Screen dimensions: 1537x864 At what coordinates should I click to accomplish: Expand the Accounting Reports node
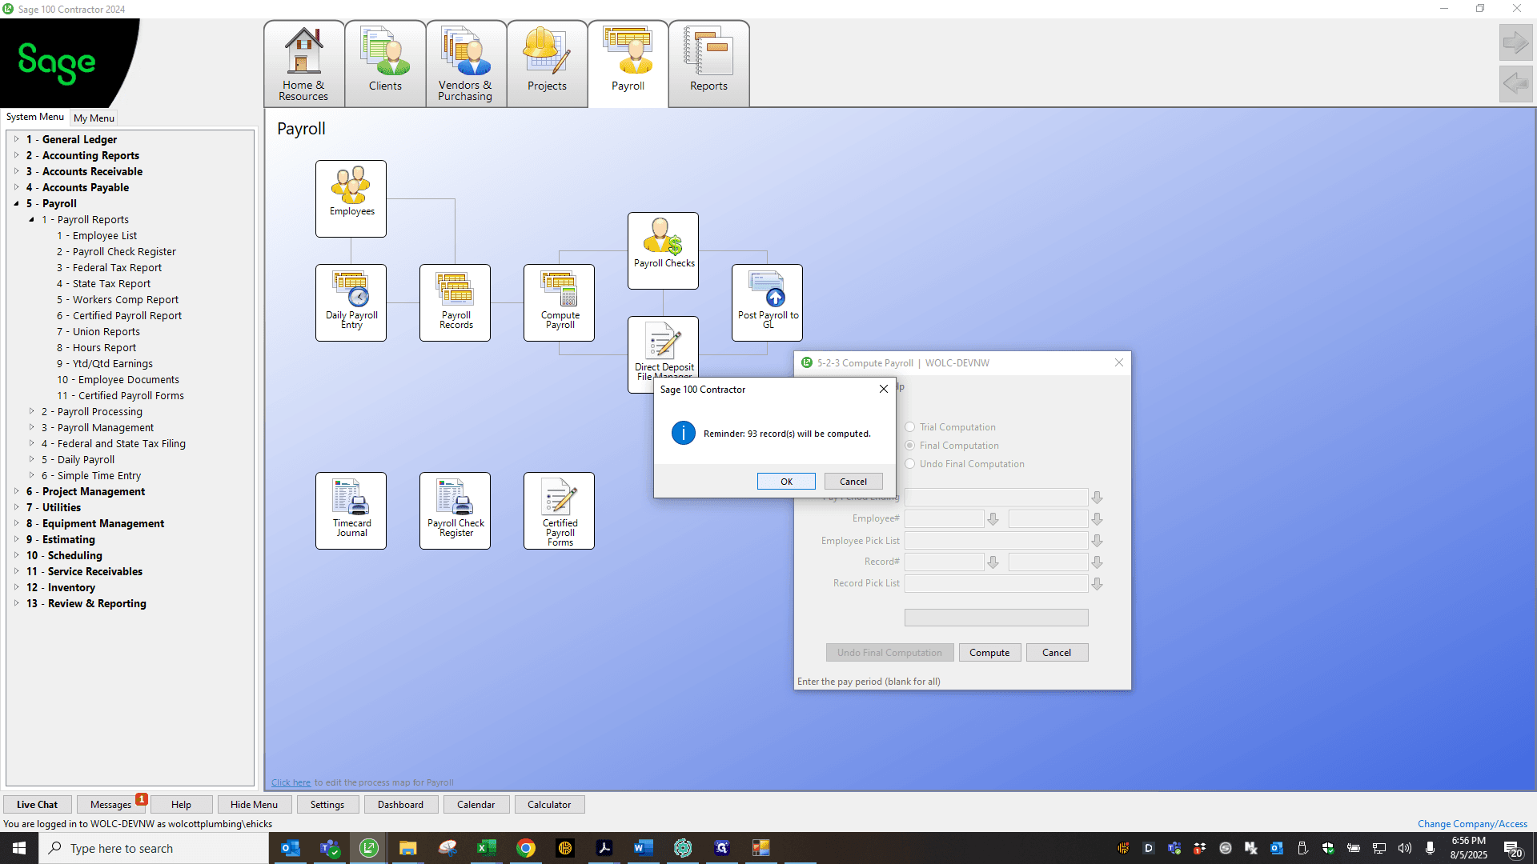pos(16,155)
